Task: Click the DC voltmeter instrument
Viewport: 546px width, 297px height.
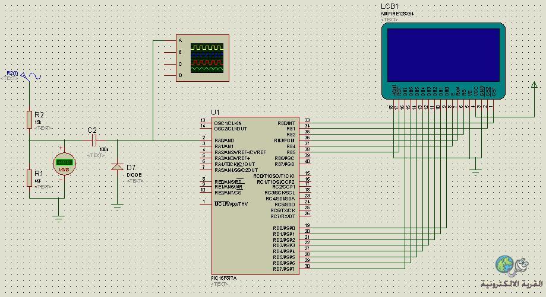Action: point(64,162)
